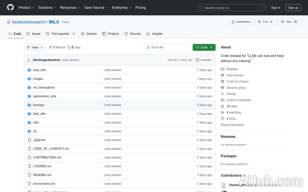Expand the Product menu in header

coord(26,7)
